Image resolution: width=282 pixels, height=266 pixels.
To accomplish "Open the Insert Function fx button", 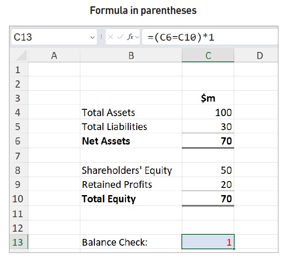I will (130, 37).
